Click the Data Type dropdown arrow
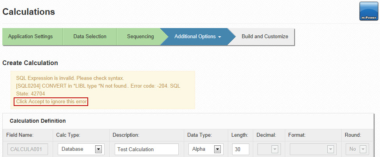 pyautogui.click(x=217, y=149)
